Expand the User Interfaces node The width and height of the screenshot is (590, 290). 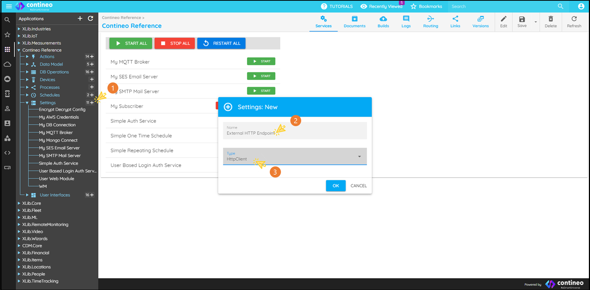pyautogui.click(x=27, y=195)
